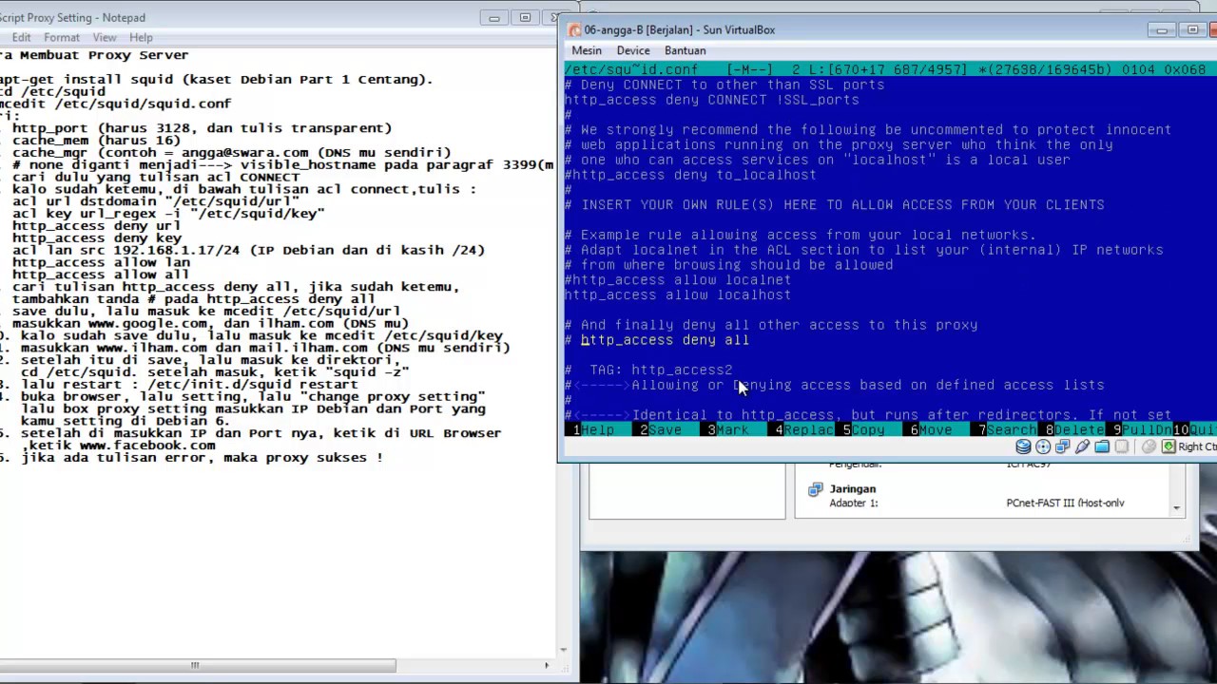Viewport: 1217px width, 684px height.
Task: Click the 'acl lan src 192.168.1.17/24' line in Notepad
Action: 248,251
